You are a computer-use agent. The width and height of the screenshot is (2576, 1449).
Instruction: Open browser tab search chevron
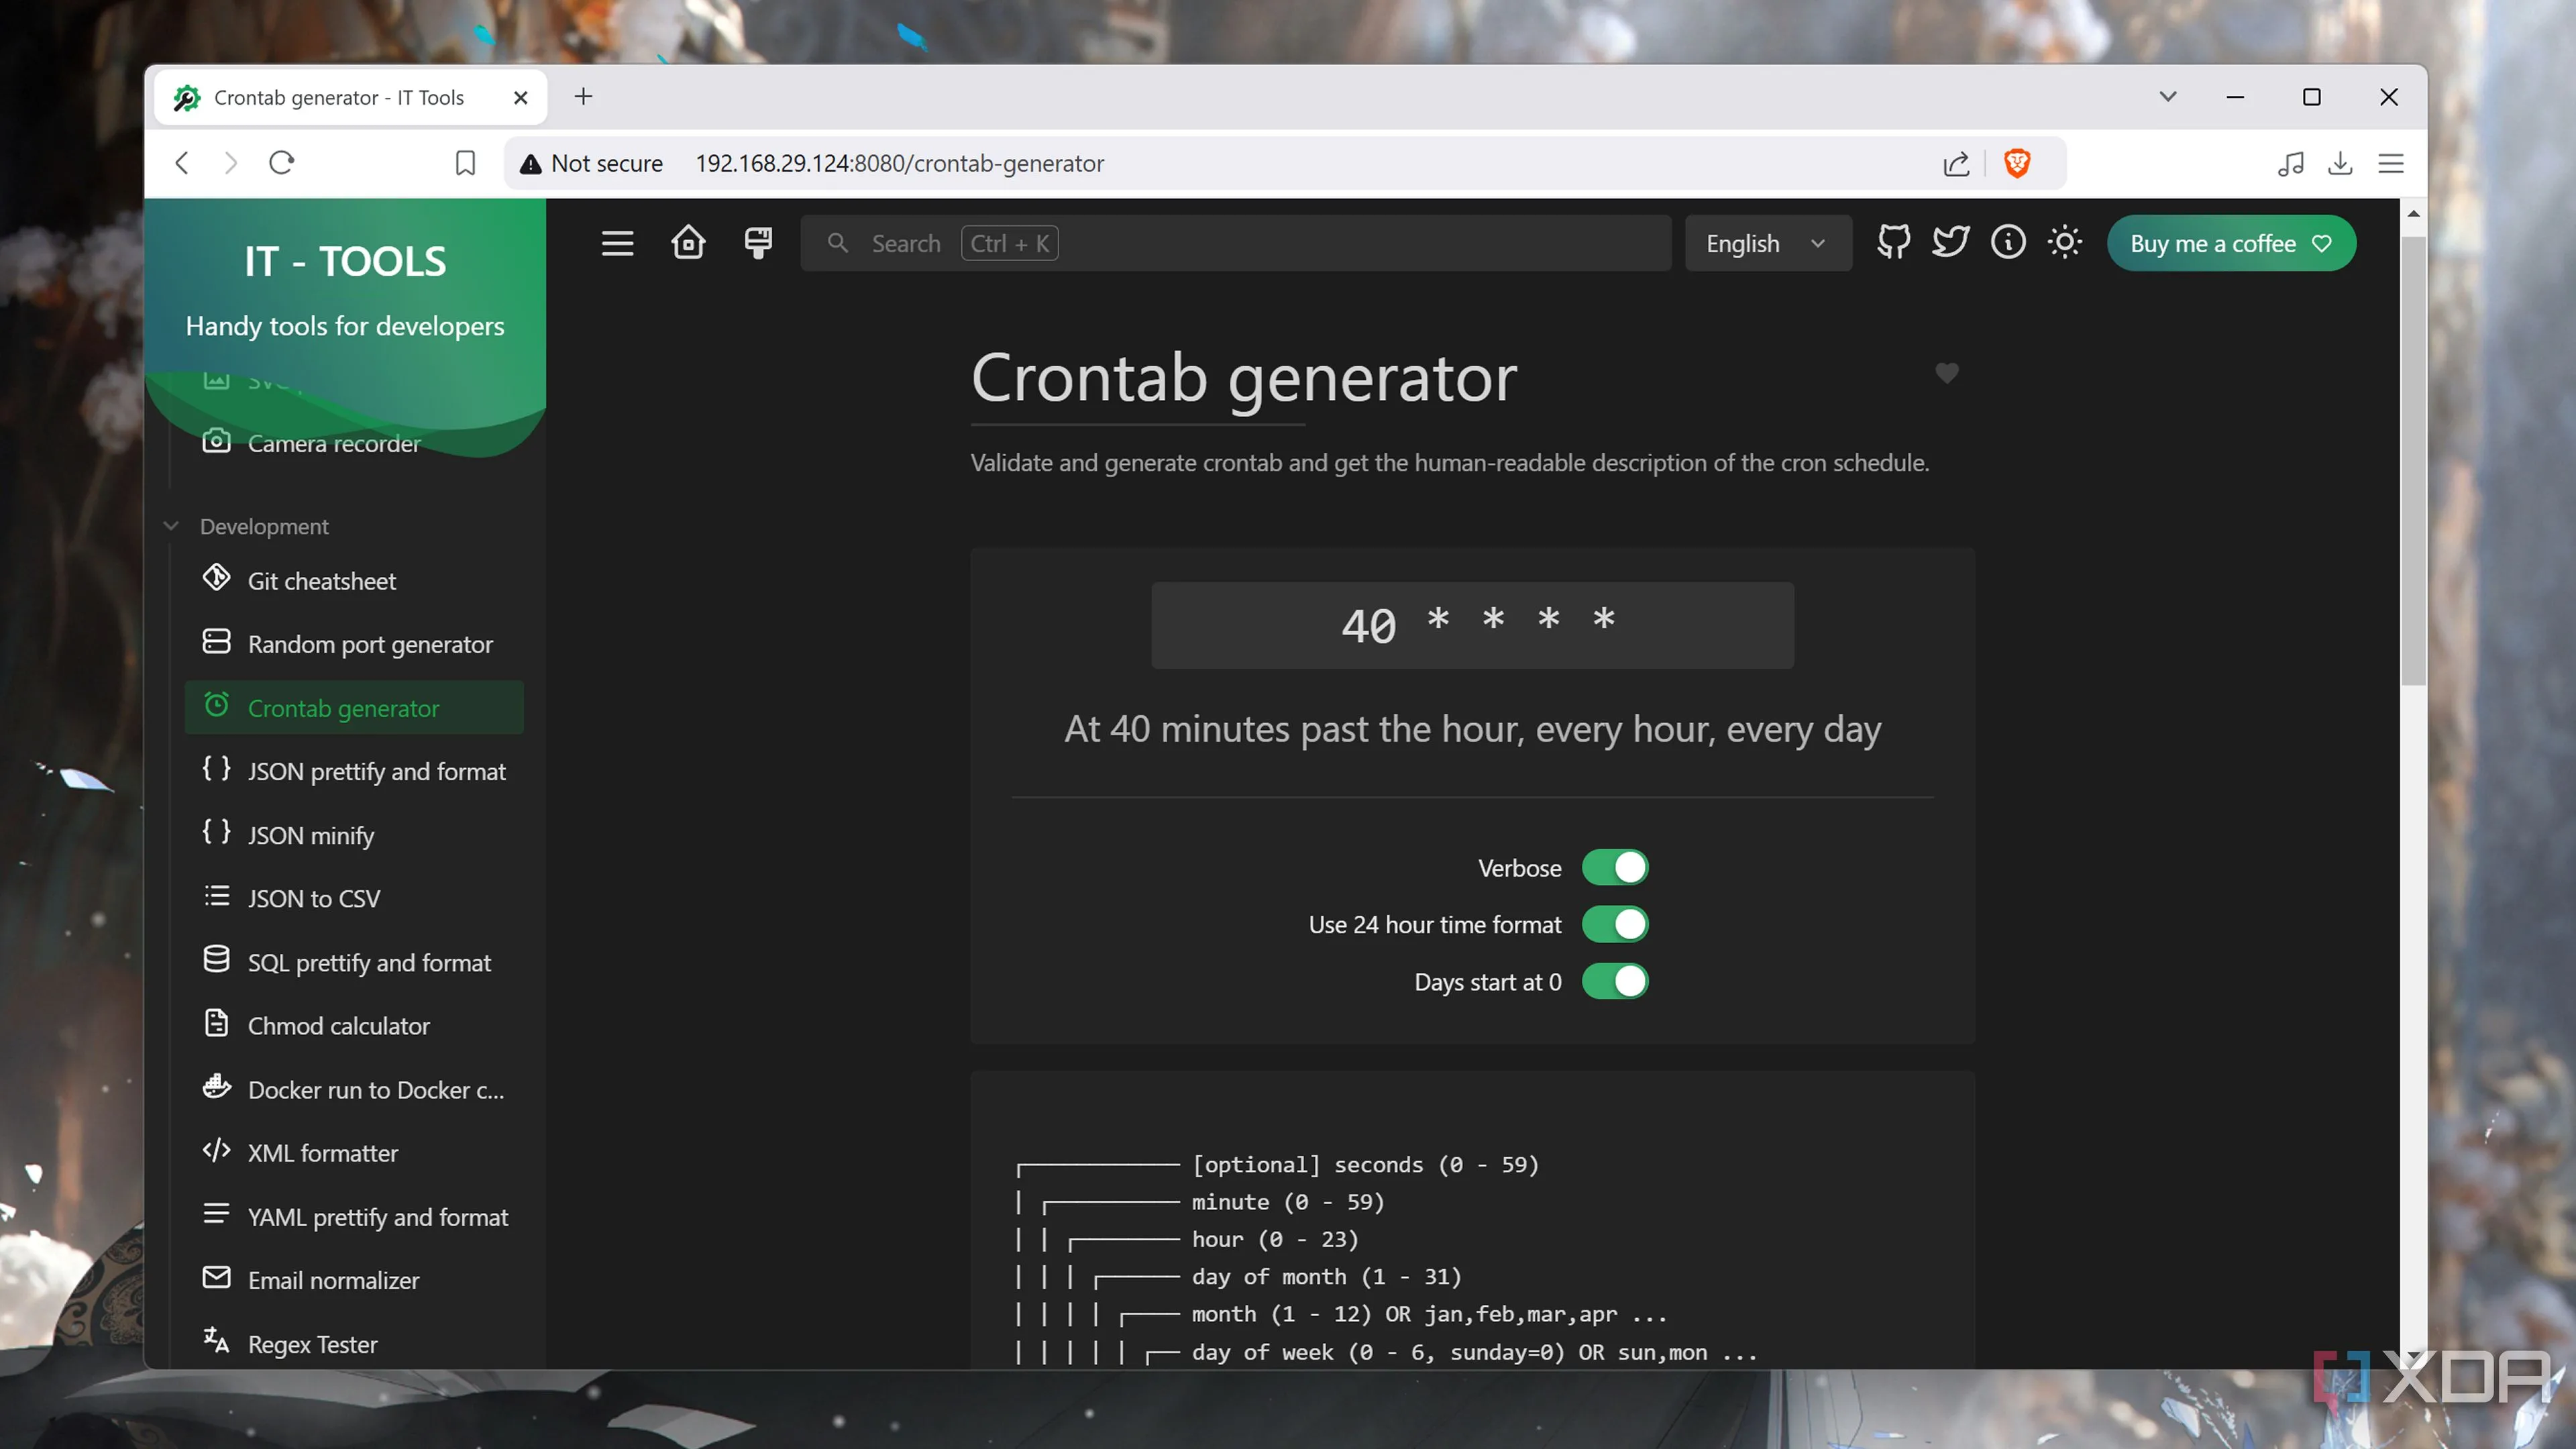pyautogui.click(x=2167, y=97)
